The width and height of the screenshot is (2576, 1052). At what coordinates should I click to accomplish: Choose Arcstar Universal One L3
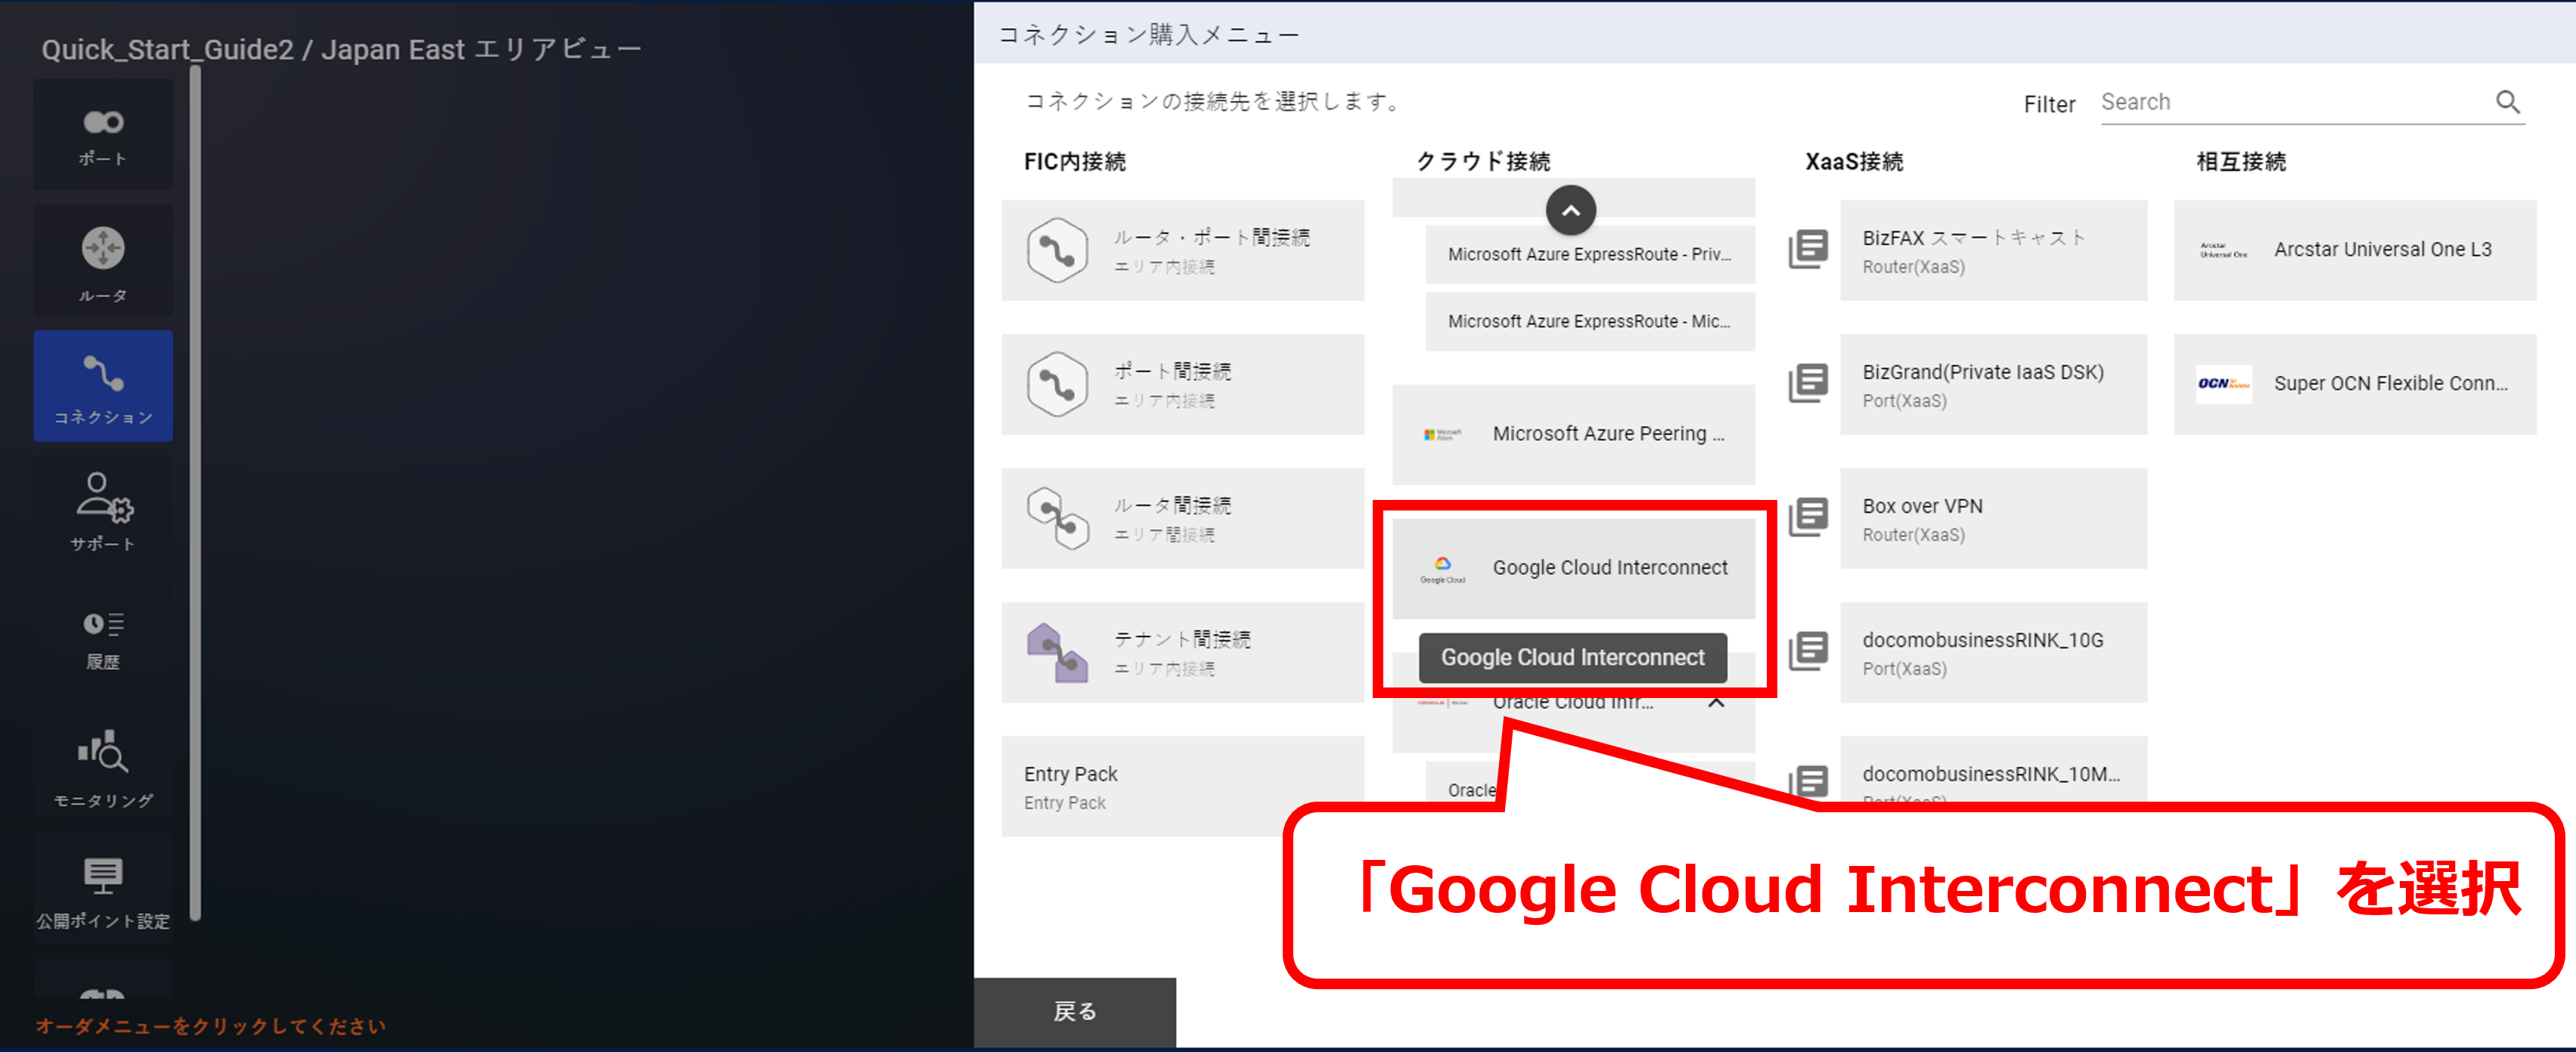2354,250
